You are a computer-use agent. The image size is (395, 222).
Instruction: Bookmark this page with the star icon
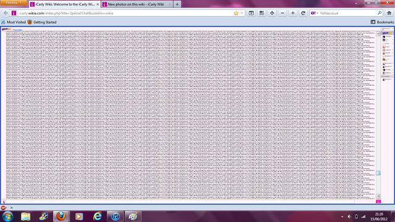click(236, 13)
